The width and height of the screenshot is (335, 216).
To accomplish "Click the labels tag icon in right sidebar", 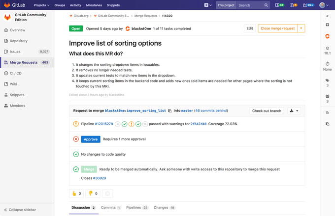I will (x=328, y=81).
